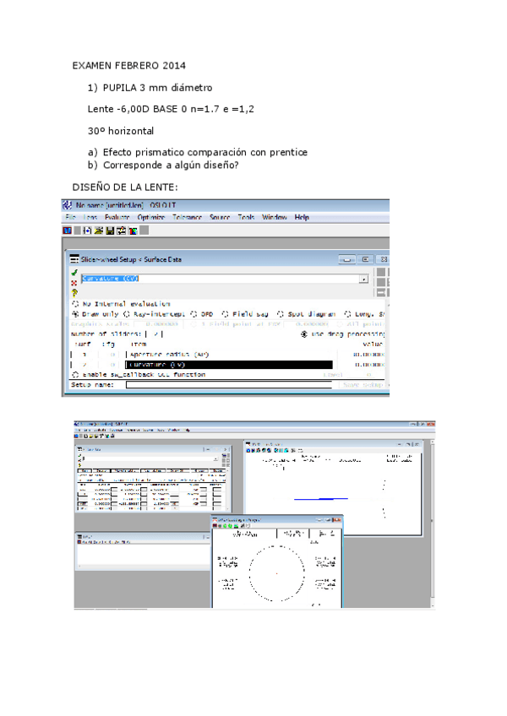Select the Field sag radio button
This screenshot has width=507, height=716.
point(225,314)
